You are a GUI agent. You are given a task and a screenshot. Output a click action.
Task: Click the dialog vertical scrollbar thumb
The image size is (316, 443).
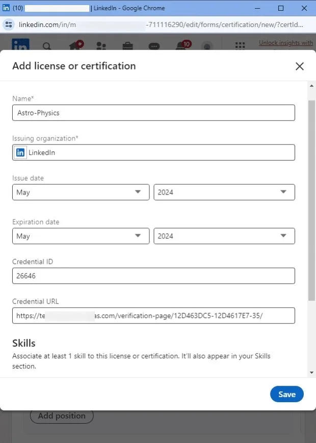[312, 200]
